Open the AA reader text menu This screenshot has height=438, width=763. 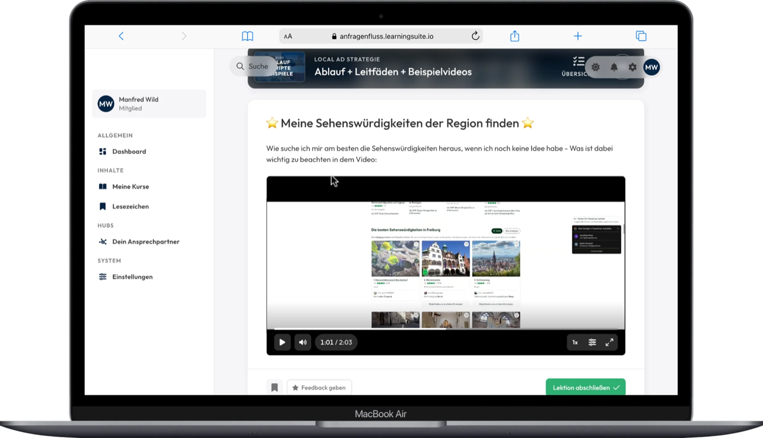(x=288, y=36)
